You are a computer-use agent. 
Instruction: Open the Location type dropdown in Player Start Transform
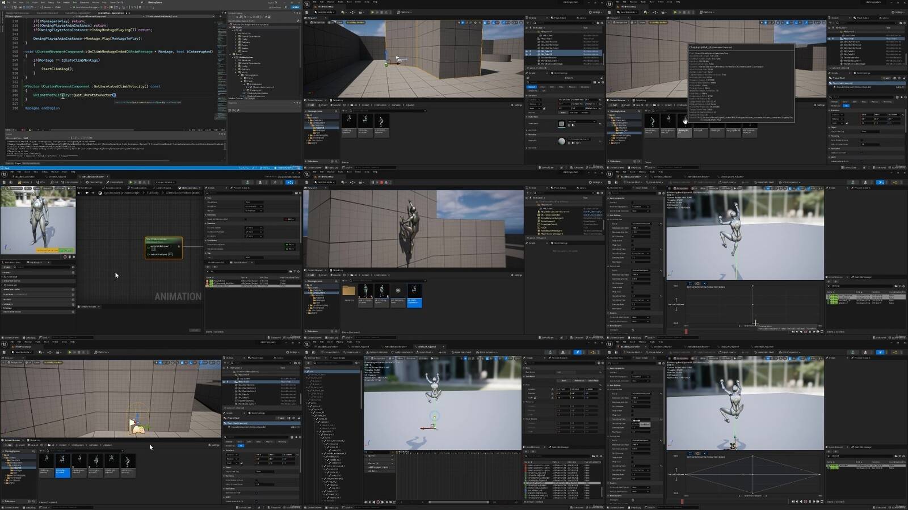pos(232,455)
